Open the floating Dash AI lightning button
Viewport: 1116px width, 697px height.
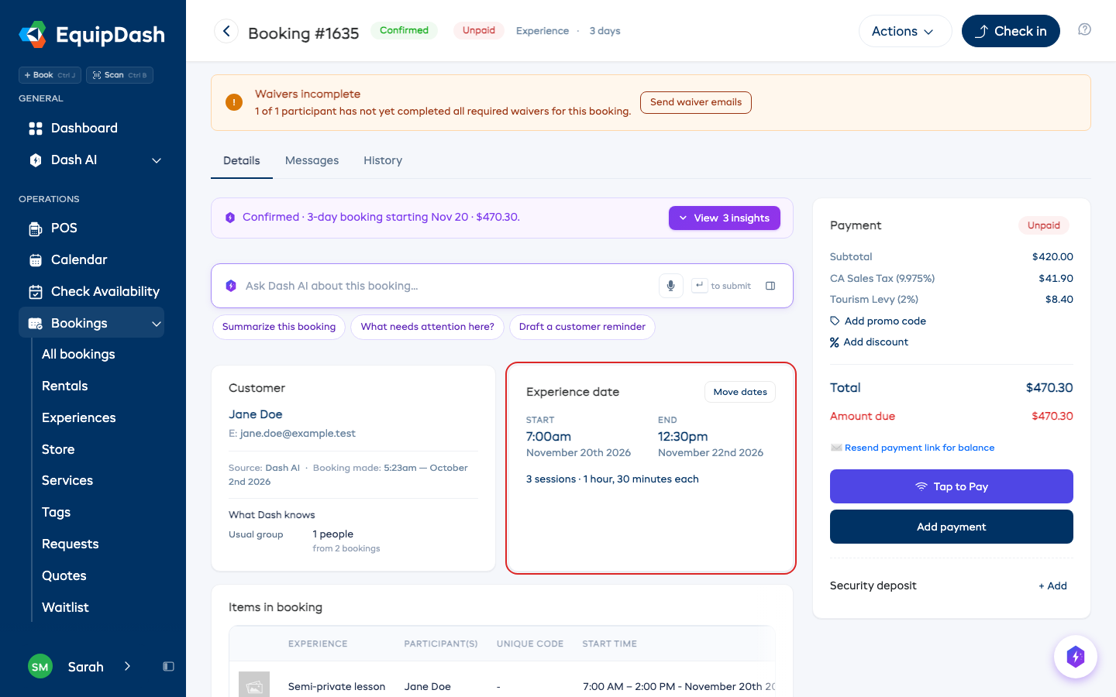pos(1075,657)
